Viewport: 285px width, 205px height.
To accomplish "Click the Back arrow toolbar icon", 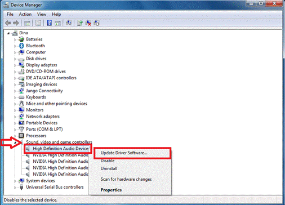I will pyautogui.click(x=8, y=23).
